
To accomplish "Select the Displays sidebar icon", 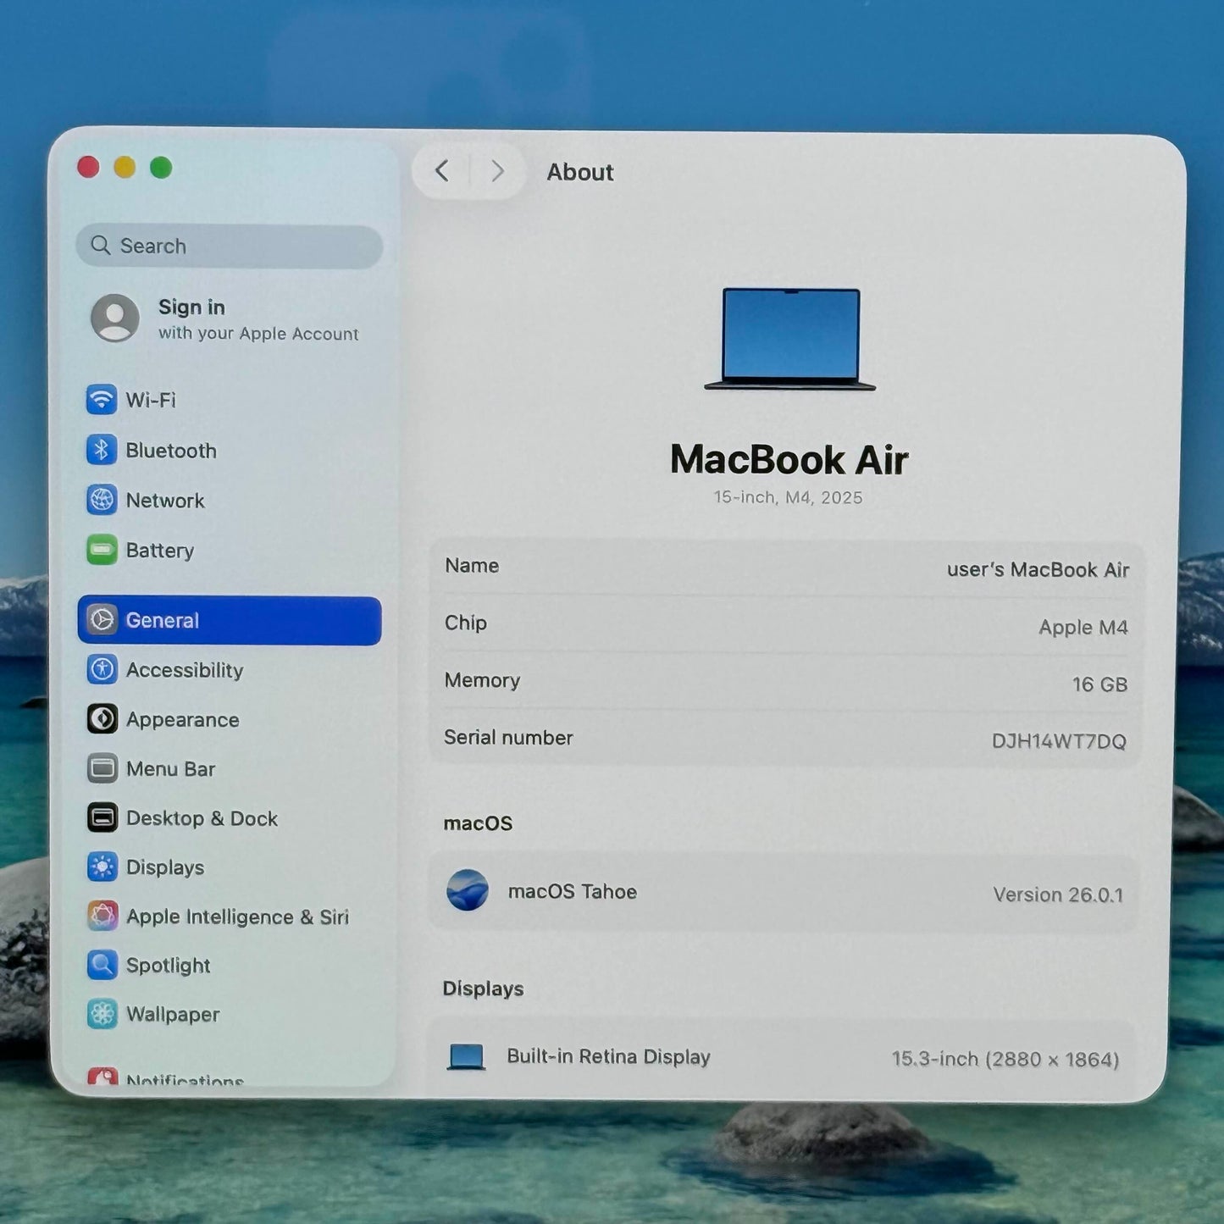I will (x=102, y=867).
